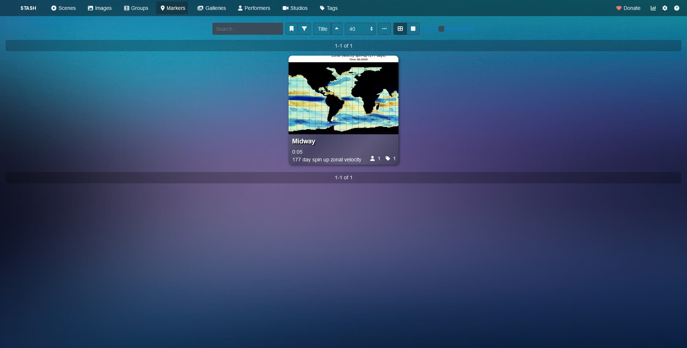Image resolution: width=687 pixels, height=348 pixels.
Task: Open the statistics chart icon
Action: click(x=653, y=8)
